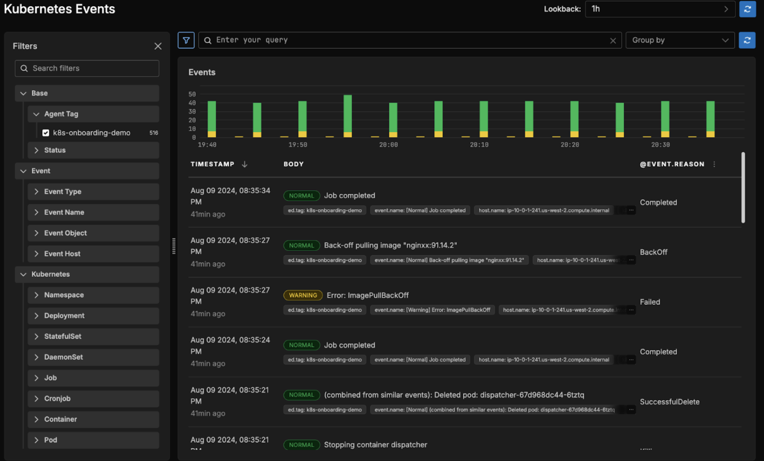This screenshot has width=764, height=461.
Task: Open column options menu next to @EVENT.REASON
Action: click(714, 164)
